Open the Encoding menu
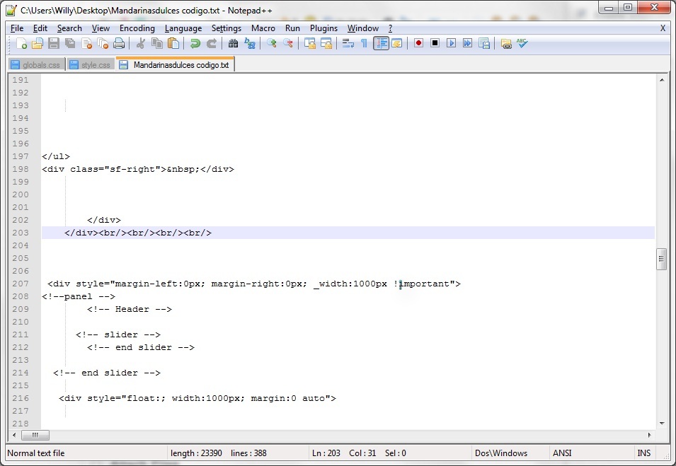This screenshot has height=466, width=676. point(137,28)
